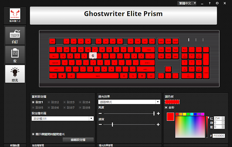Screen dimensions: 232x147
Task: Select profile 設定7
Action: tap(69, 107)
